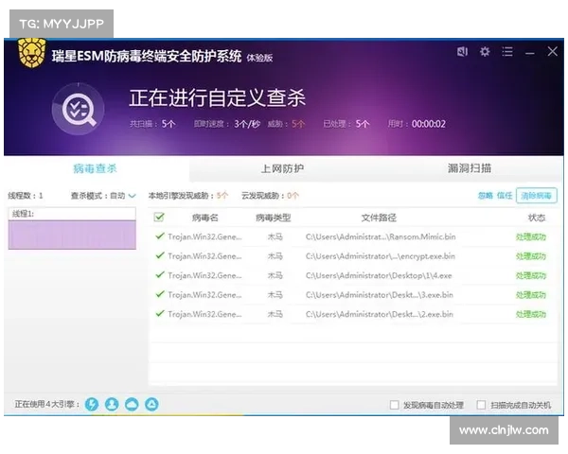The image size is (568, 454).
Task: Switch to the 病毒查杀 tab
Action: click(95, 168)
